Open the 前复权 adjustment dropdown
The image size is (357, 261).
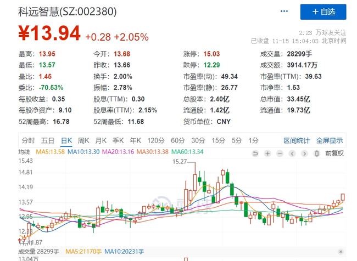[x=334, y=154]
